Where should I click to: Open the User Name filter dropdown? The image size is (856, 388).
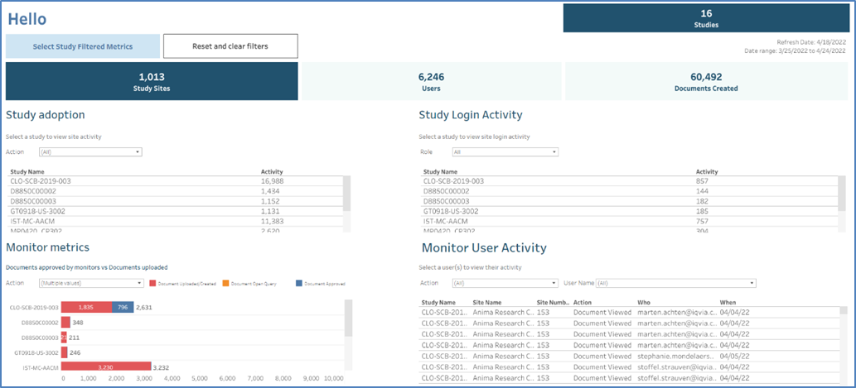click(x=676, y=284)
